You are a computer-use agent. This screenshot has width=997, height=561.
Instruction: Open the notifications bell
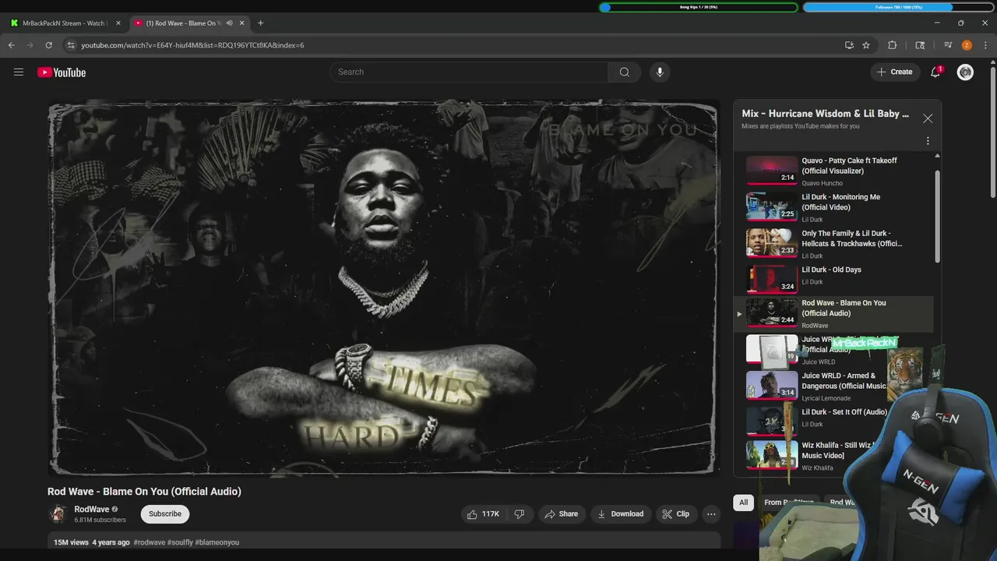935,72
